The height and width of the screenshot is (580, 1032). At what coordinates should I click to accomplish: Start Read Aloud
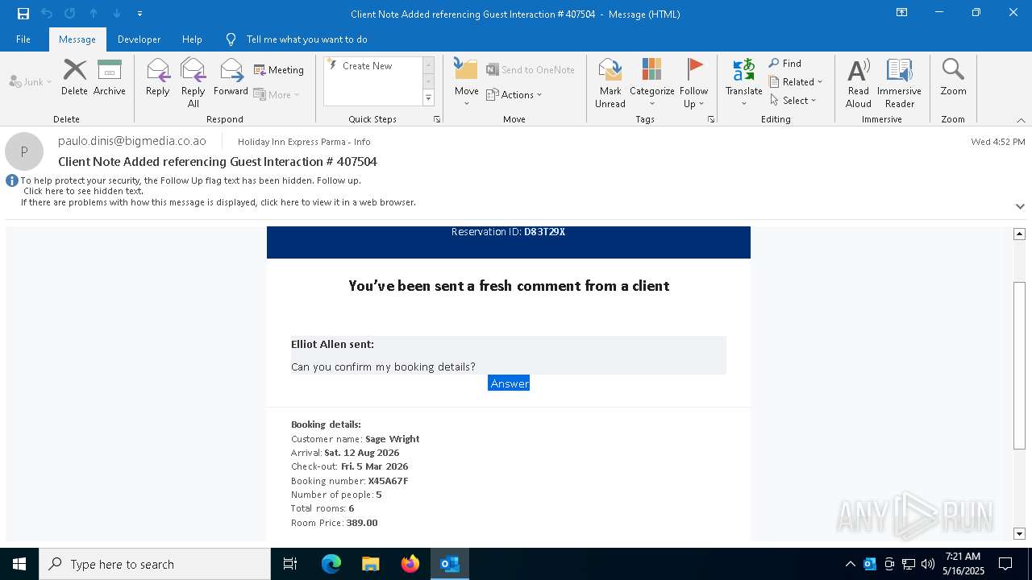point(859,83)
